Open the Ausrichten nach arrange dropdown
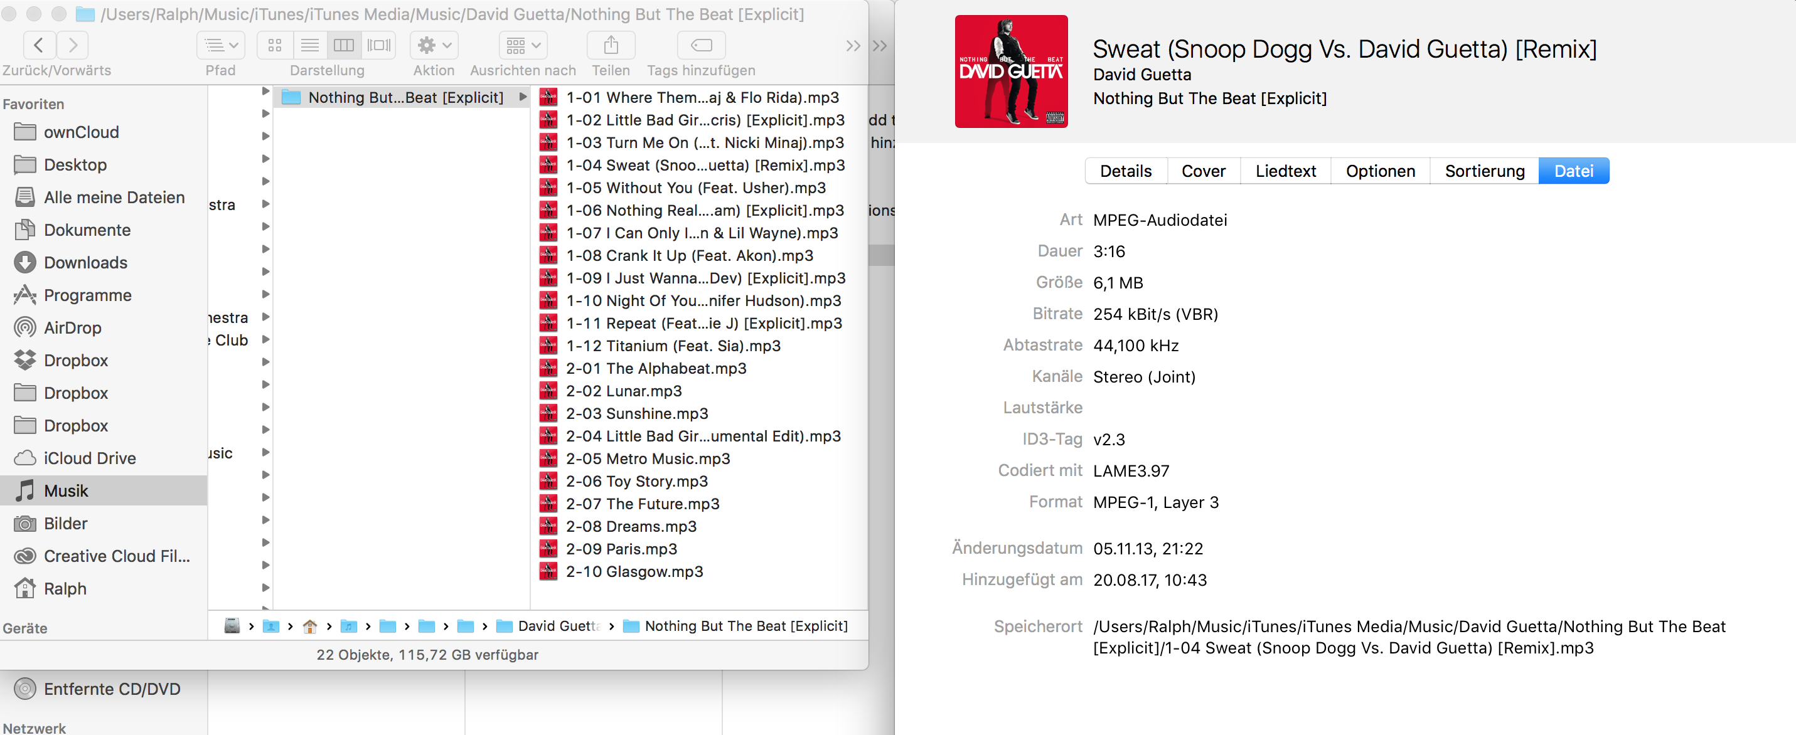The height and width of the screenshot is (735, 1796). pyautogui.click(x=523, y=45)
